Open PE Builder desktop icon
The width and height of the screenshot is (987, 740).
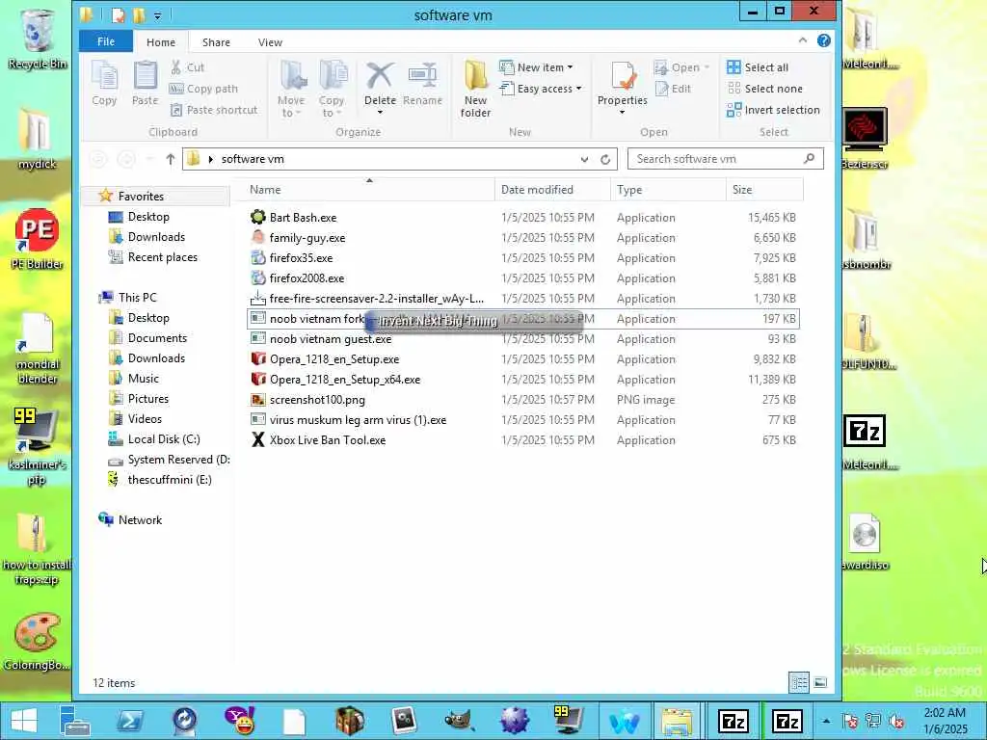tap(38, 239)
